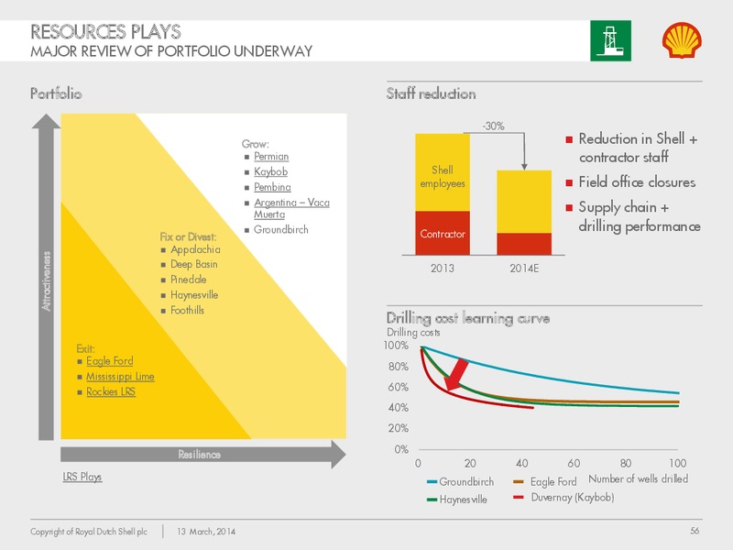Click the blue Groundbirch legend swatch
This screenshot has width=733, height=550.
[432, 482]
